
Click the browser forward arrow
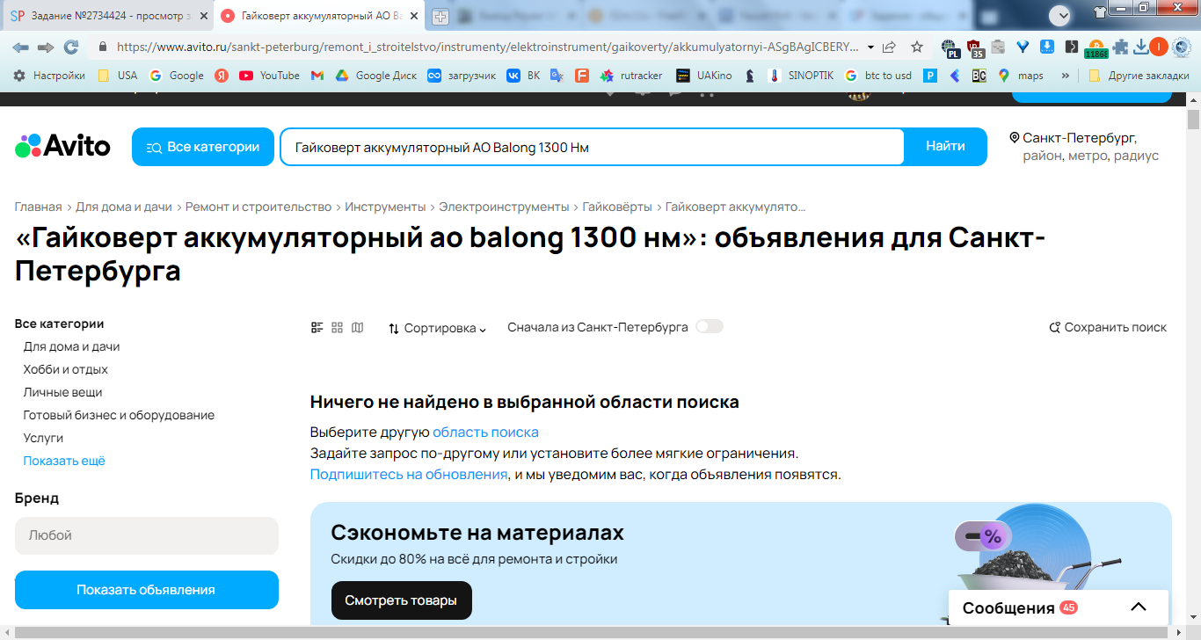point(46,47)
